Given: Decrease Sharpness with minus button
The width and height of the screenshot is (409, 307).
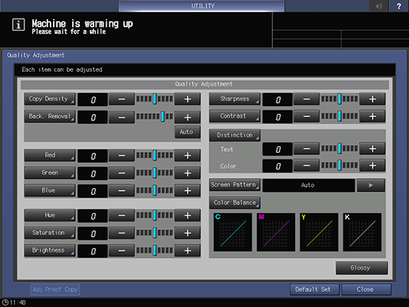Looking at the screenshot, I should 306,100.
